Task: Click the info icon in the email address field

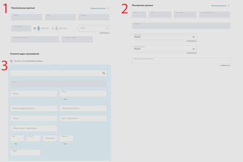Action: (57, 39)
